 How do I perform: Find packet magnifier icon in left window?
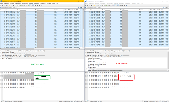(x=18, y=5)
